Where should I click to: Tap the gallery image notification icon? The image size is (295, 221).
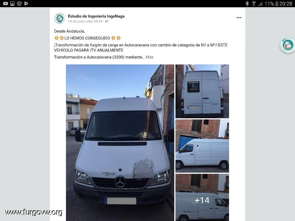tap(12, 3)
